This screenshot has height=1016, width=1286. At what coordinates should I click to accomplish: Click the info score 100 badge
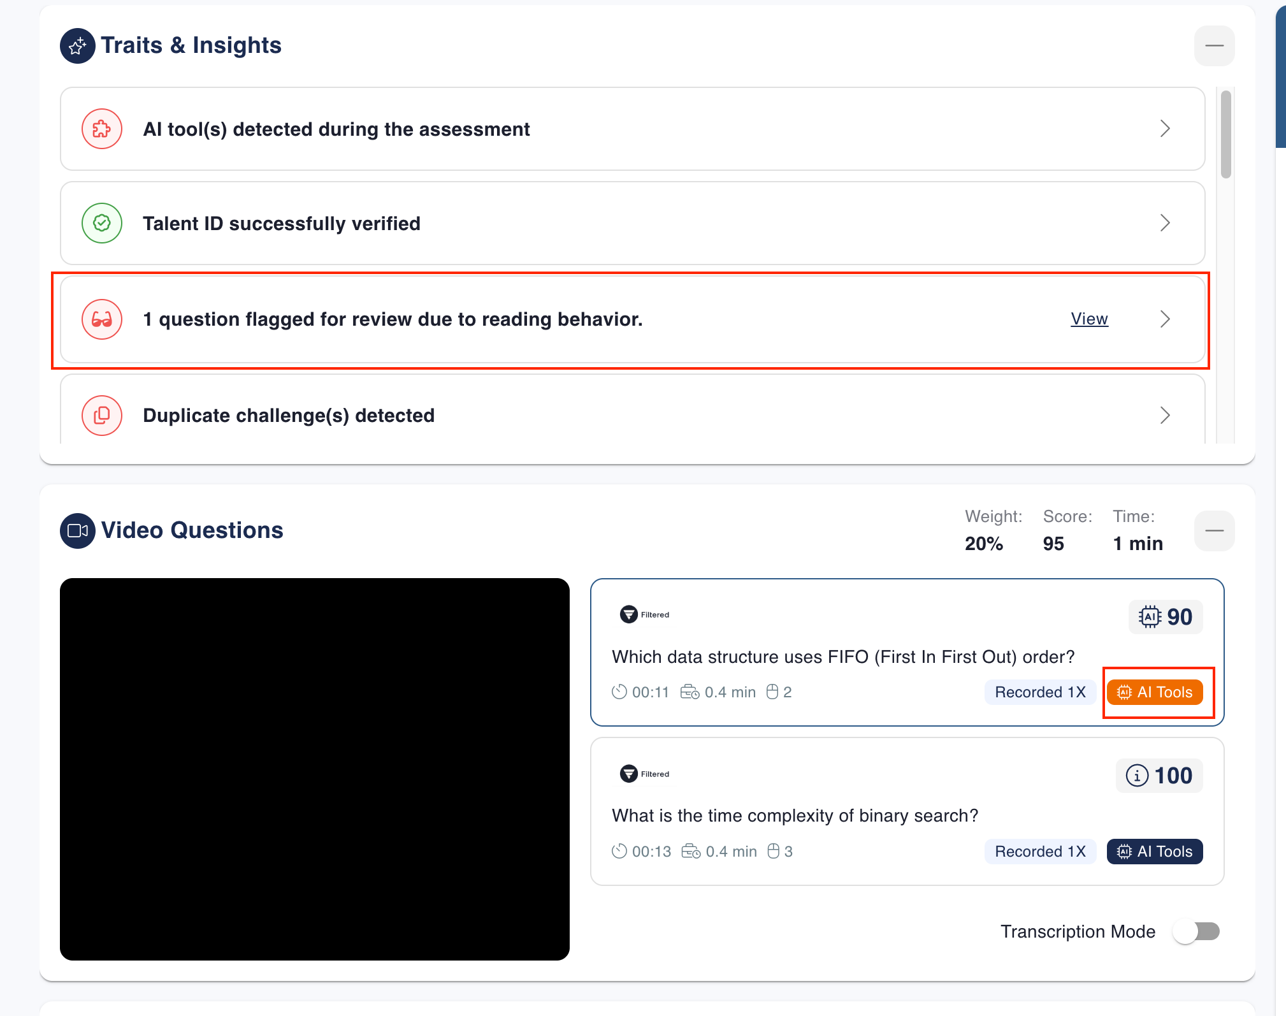click(1159, 776)
